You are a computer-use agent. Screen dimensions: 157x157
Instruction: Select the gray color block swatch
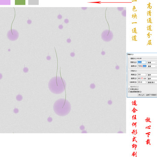click(34, 2)
